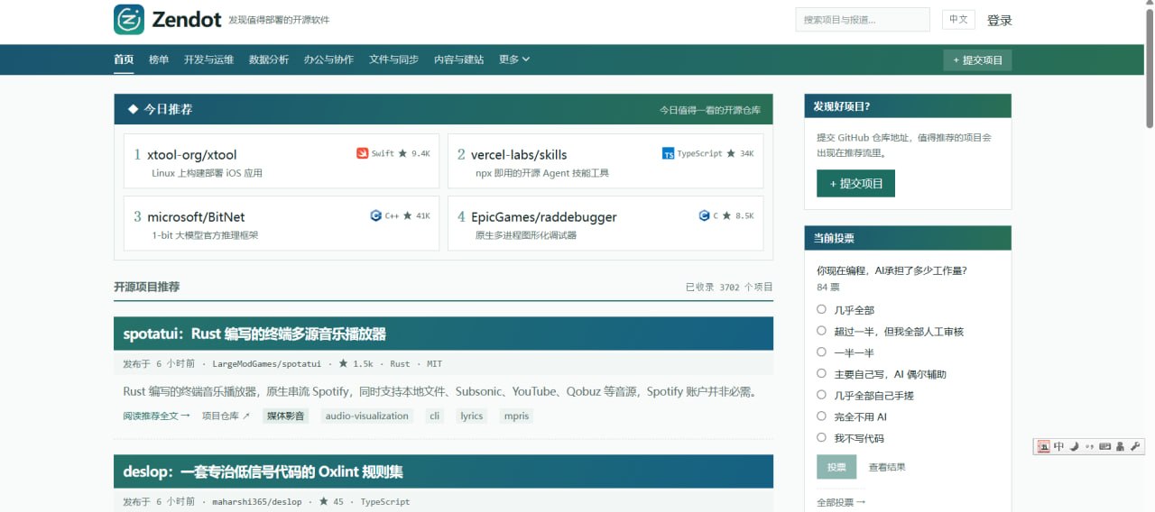Click the TypeScript icon beside vercel-labs/skills
Screen dimensions: 1155x512
click(668, 153)
